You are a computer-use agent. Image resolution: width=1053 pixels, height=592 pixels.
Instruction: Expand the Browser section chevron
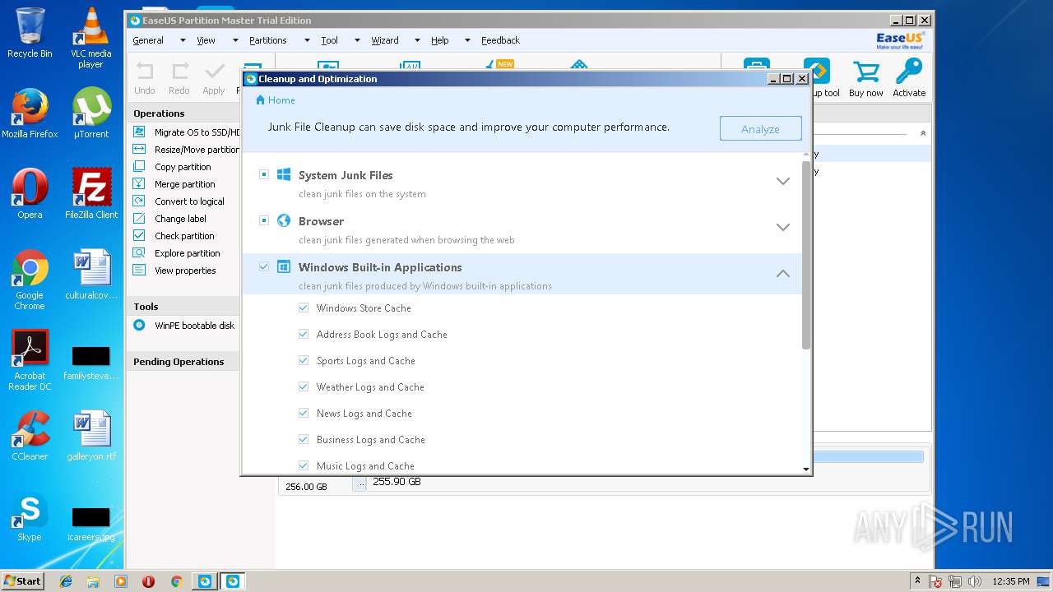click(x=783, y=227)
